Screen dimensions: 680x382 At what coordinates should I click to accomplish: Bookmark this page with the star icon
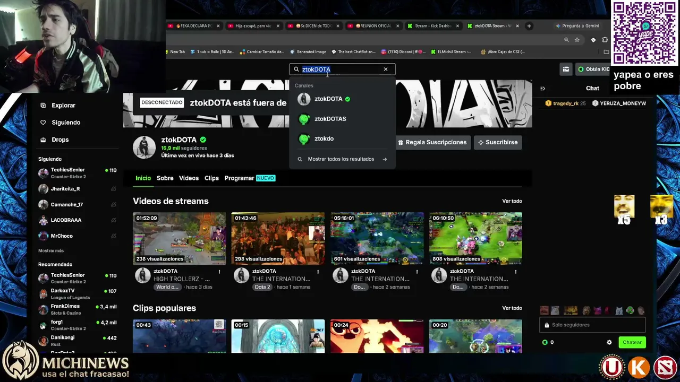[x=577, y=40]
